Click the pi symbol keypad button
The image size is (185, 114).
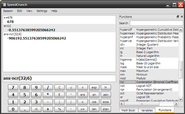(83, 87)
